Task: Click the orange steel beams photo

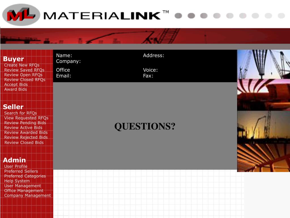Action: pos(264,158)
